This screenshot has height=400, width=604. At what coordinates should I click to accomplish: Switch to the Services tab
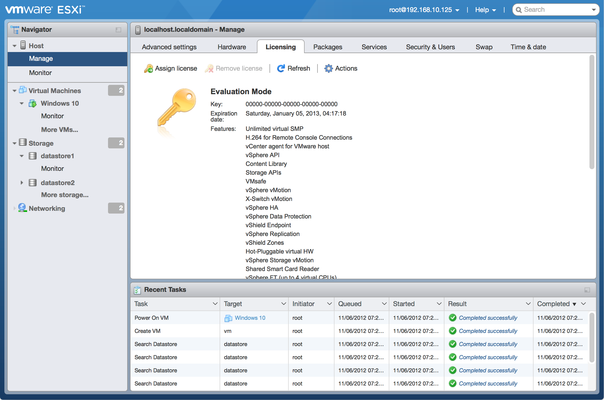point(374,47)
